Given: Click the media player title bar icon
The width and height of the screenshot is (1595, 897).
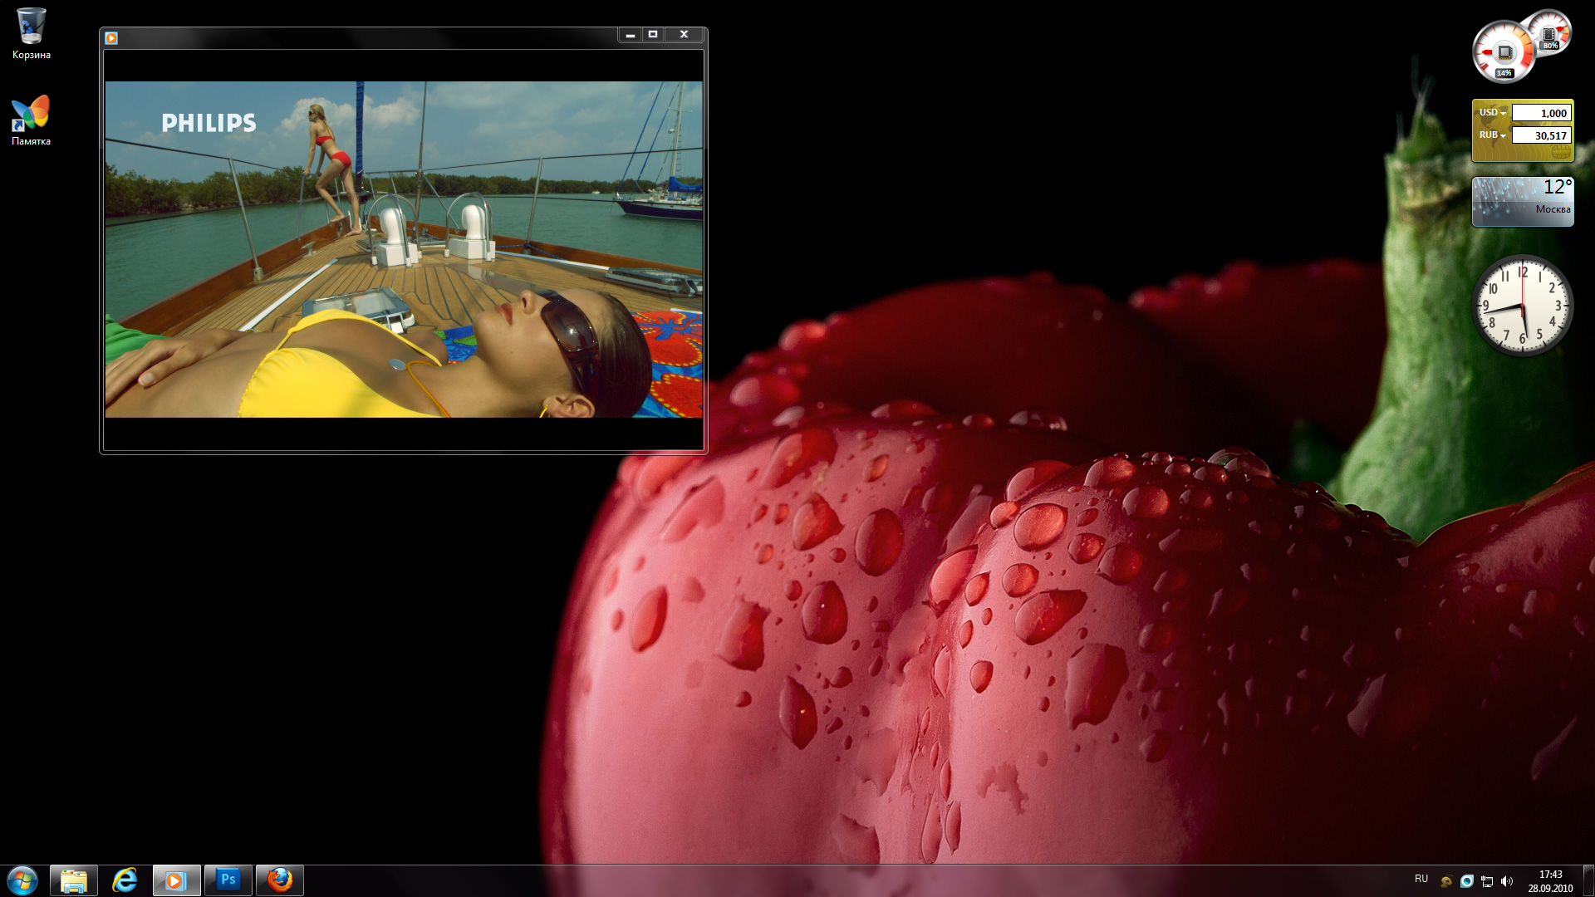Looking at the screenshot, I should (111, 38).
